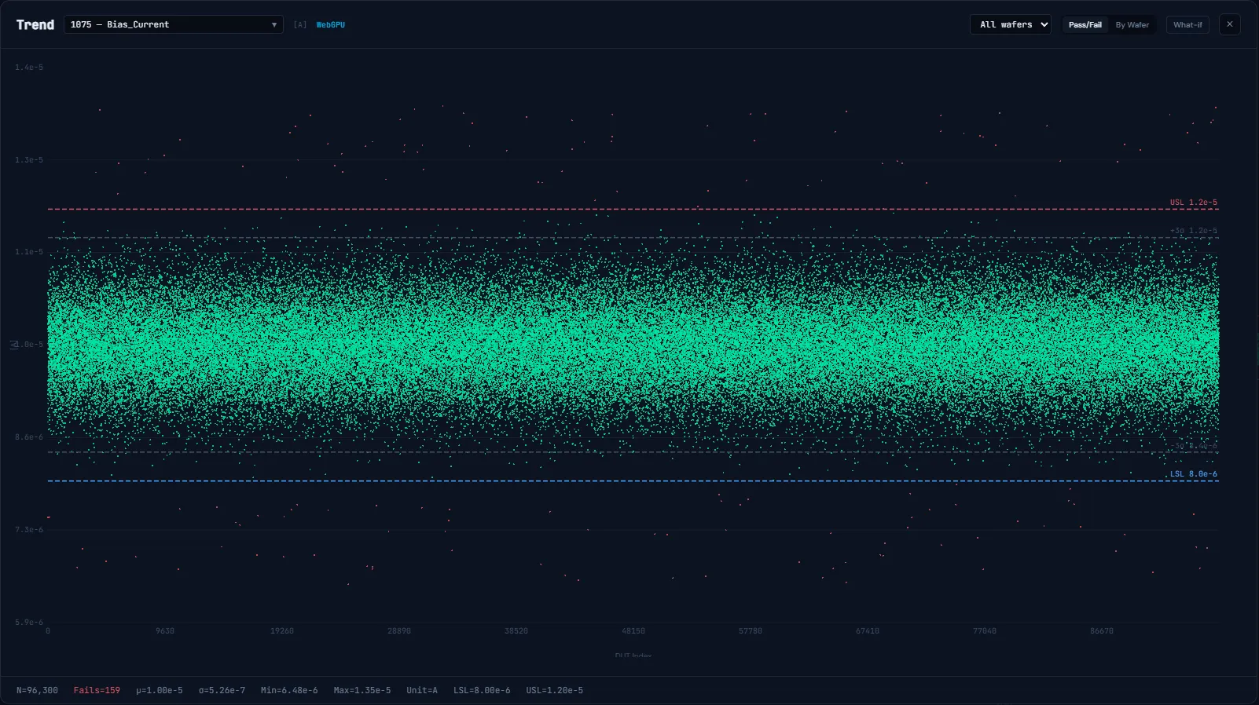This screenshot has height=705, width=1259.
Task: Click the WebGPU renderer label
Action: point(330,25)
